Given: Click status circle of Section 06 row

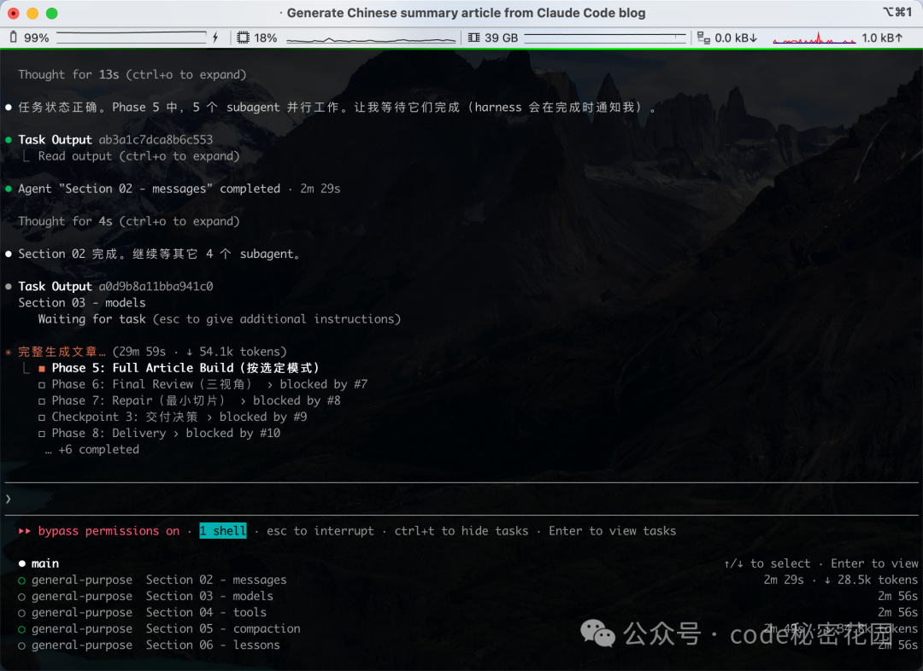Looking at the screenshot, I should click(21, 645).
